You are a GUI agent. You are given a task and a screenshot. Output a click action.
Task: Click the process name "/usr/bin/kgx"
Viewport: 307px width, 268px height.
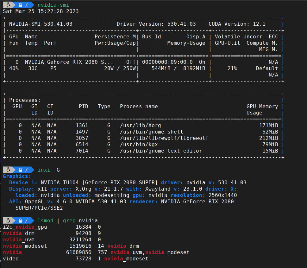click(139, 144)
